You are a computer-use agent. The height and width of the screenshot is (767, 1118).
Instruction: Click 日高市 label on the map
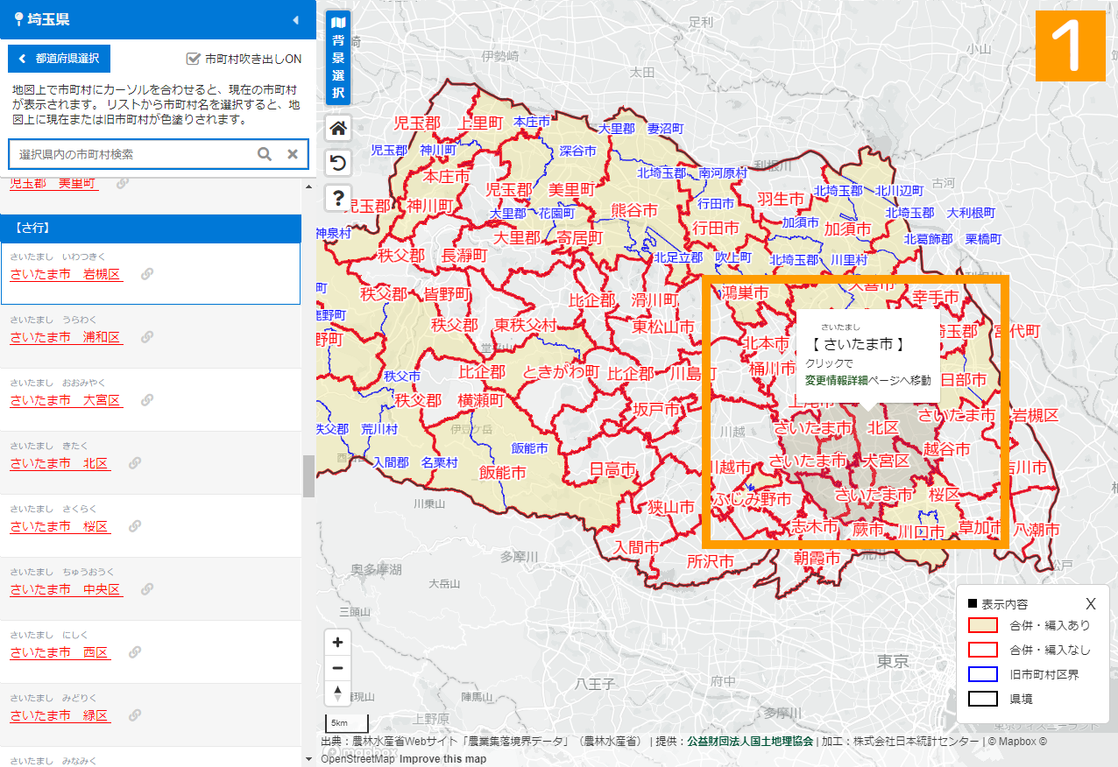tap(612, 470)
